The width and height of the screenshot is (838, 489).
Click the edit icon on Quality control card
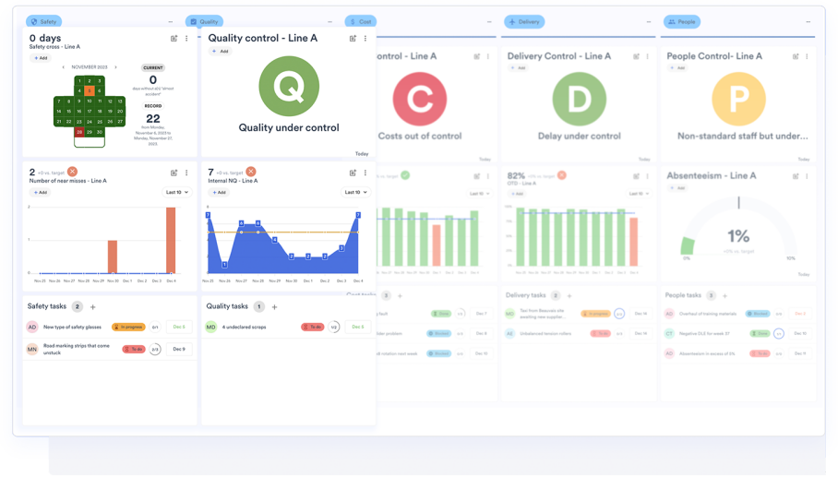tap(353, 39)
